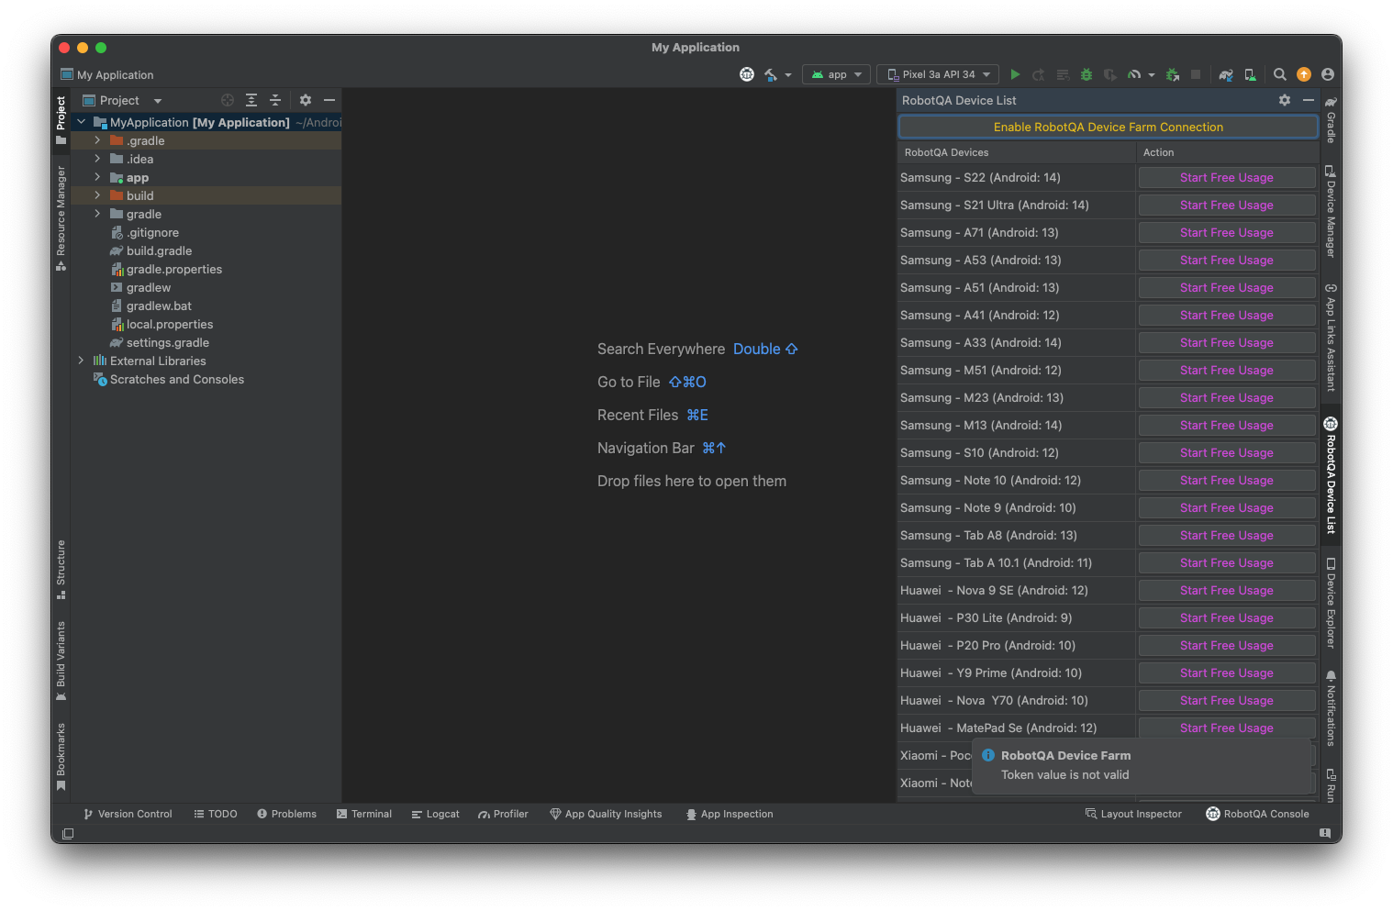The image size is (1393, 911).
Task: Open the Pixel 3a API 34 device dropdown
Action: click(x=937, y=74)
